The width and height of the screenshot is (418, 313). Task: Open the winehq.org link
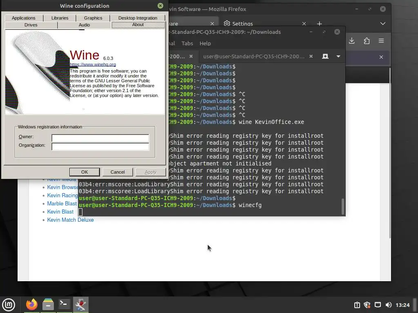(93, 64)
